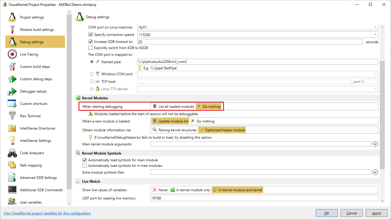
Task: Click the Live Tracing record icon
Action: [12, 54]
